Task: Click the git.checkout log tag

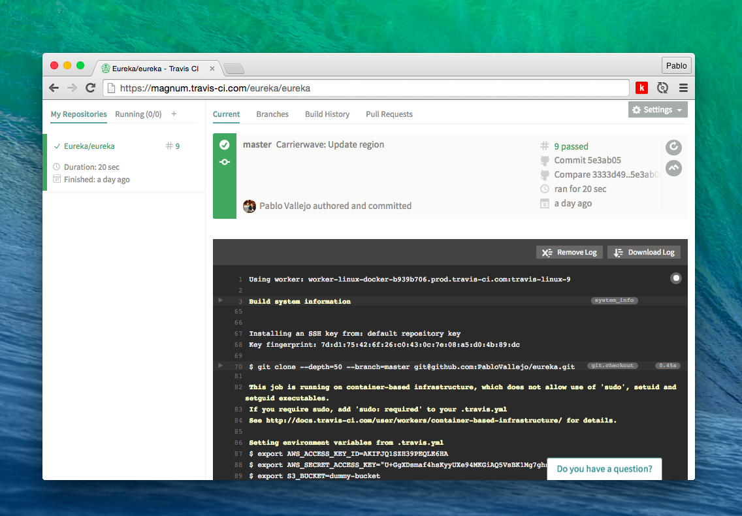Action: (612, 366)
